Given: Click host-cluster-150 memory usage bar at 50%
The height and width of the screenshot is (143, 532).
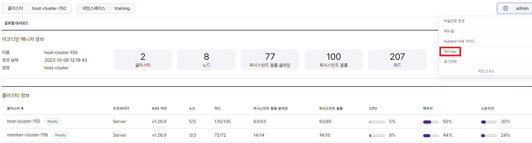Looking at the screenshot, I should click(431, 122).
